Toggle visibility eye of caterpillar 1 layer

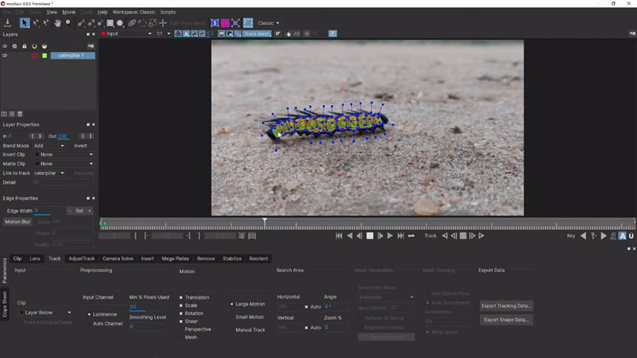tap(5, 56)
